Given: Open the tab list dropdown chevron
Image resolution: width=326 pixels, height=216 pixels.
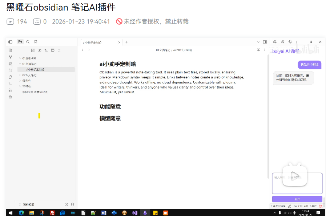Looking at the screenshot, I should (258, 42).
